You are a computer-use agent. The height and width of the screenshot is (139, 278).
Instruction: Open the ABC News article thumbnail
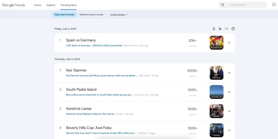216,73
